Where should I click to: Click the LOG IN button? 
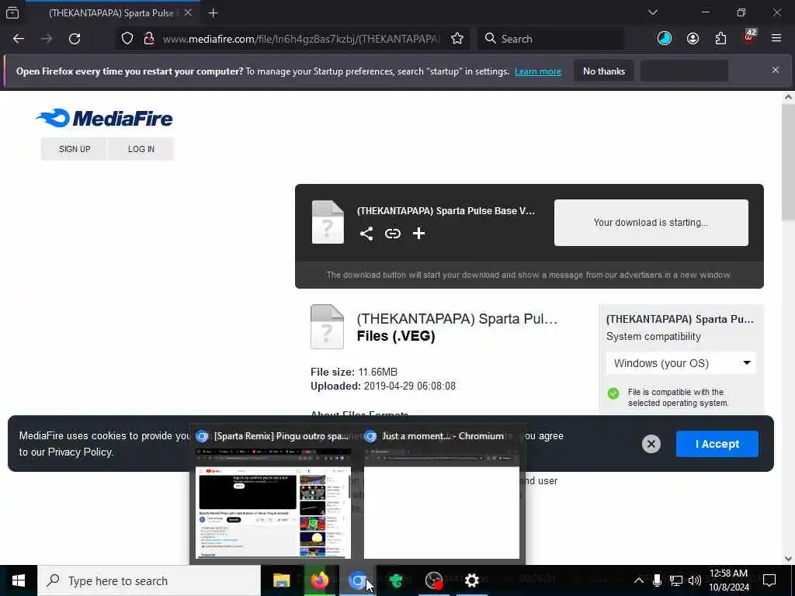tap(141, 149)
